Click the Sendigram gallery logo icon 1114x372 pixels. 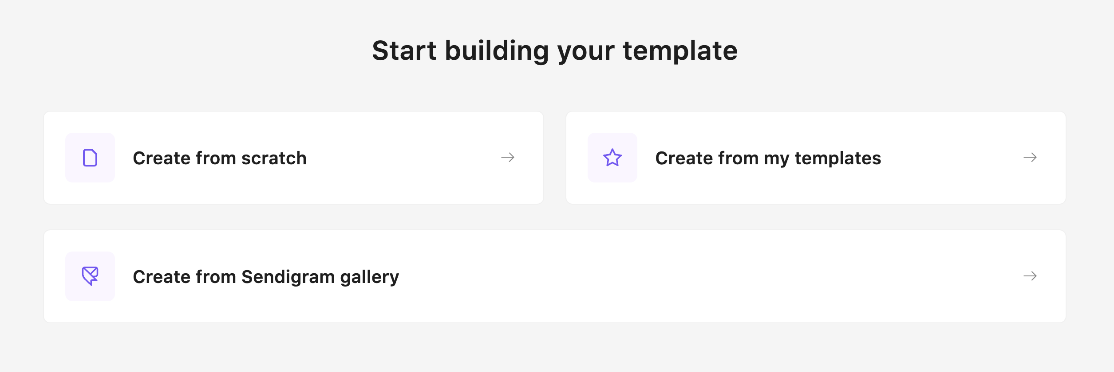tap(90, 276)
